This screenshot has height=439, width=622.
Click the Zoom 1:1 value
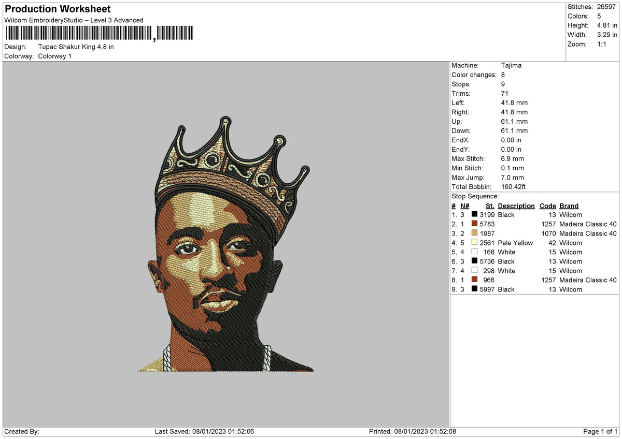pos(603,44)
